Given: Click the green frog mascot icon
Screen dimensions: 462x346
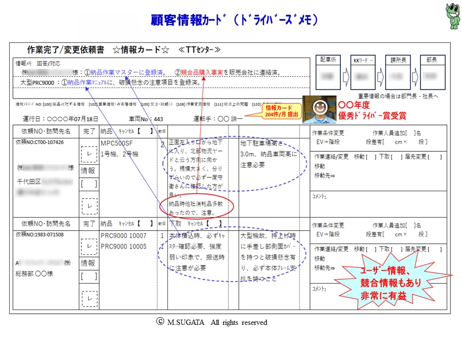Looking at the screenshot, I should (x=453, y=15).
